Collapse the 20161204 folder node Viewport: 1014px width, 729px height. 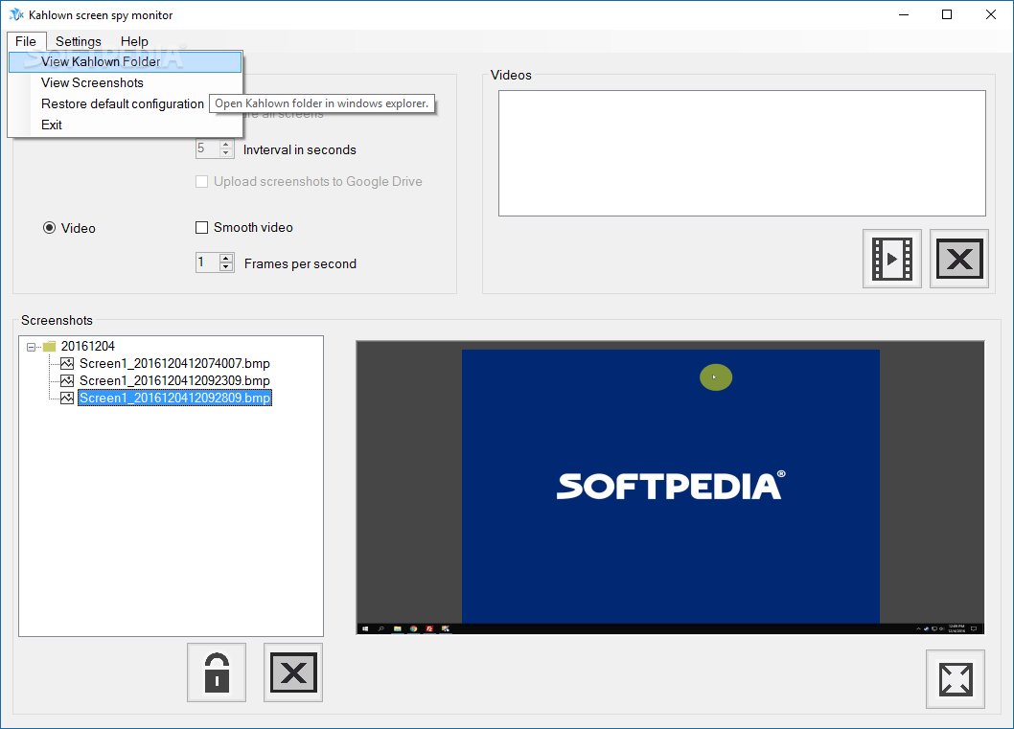point(31,347)
